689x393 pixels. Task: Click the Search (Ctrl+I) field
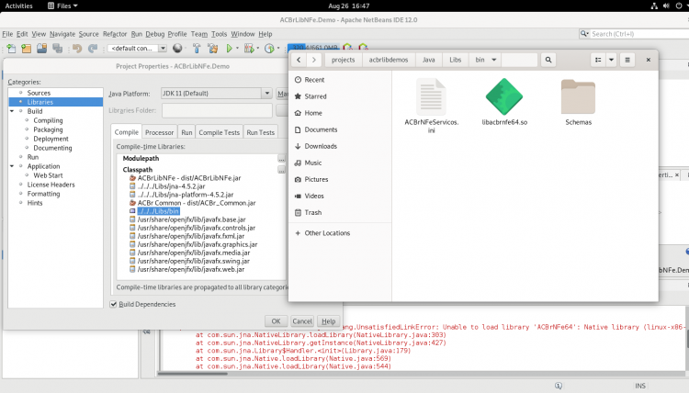(634, 34)
